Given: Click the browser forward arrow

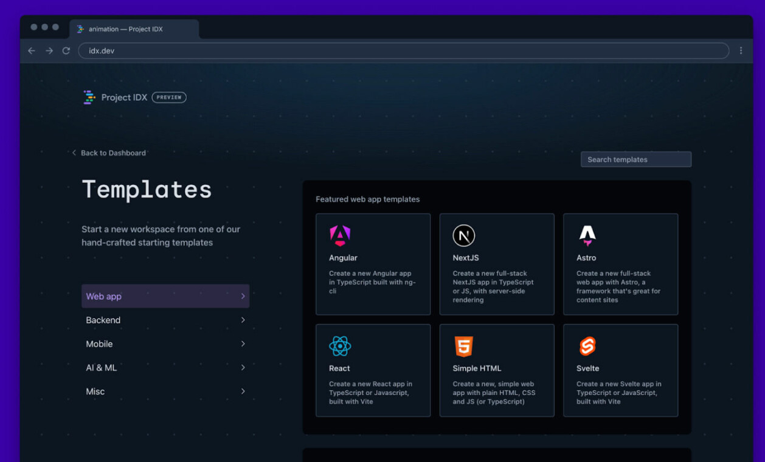Looking at the screenshot, I should [49, 51].
